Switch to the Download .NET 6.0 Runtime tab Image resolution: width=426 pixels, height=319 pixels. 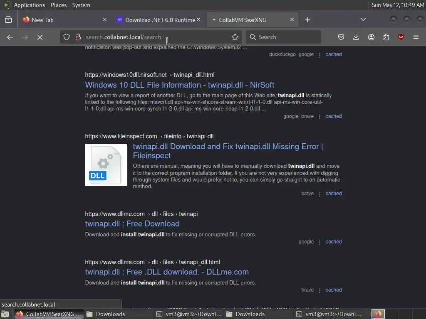coord(159,20)
